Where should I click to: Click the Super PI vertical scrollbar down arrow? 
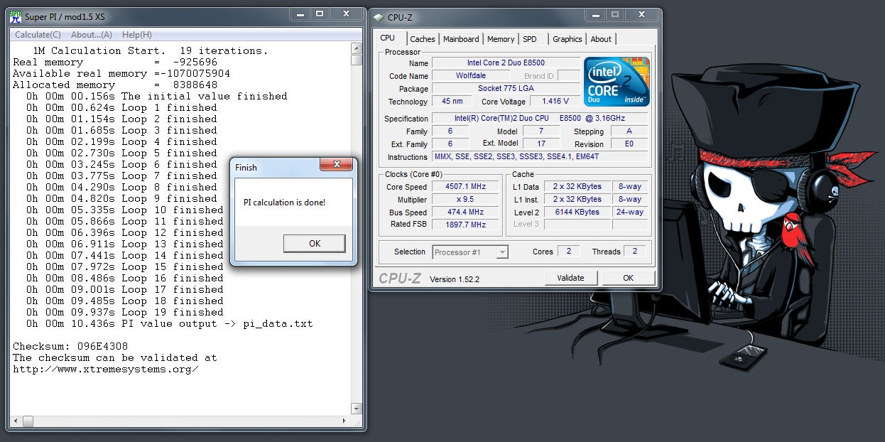pos(357,408)
